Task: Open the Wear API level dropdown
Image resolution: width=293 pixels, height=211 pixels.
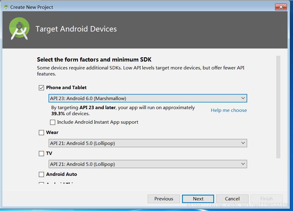Action: pos(148,143)
